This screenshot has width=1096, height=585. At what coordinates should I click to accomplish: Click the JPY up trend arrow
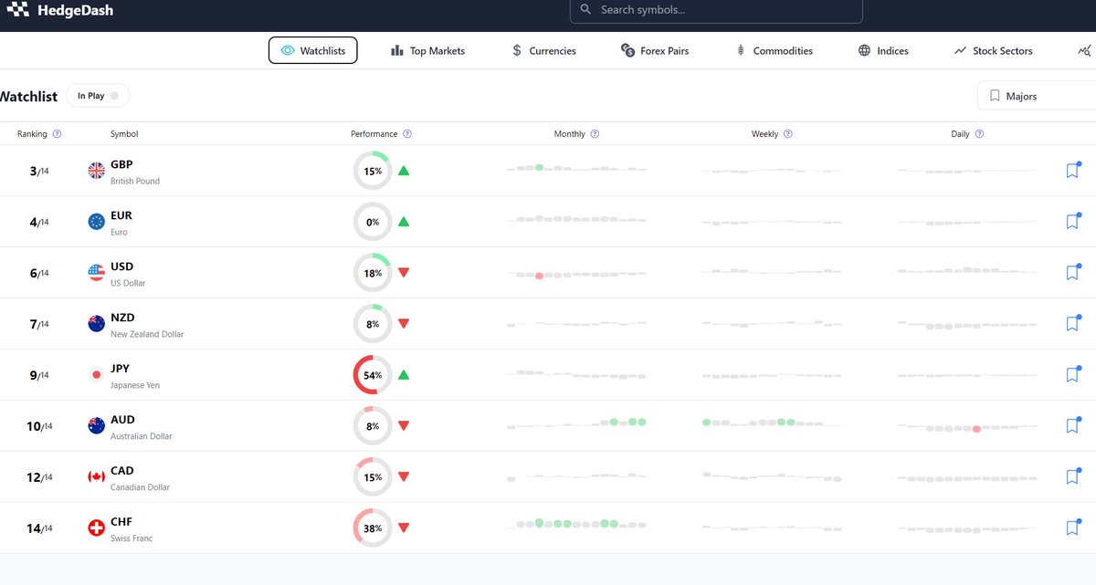point(404,375)
